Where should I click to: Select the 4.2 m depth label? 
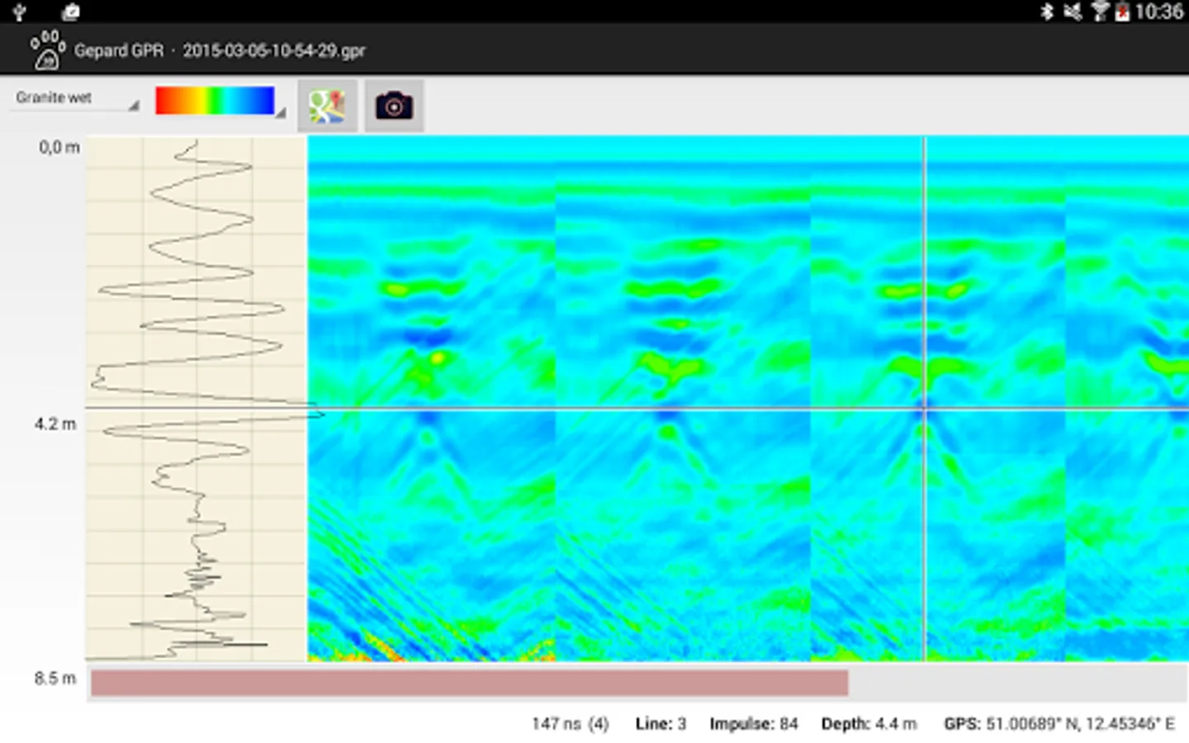click(x=55, y=424)
